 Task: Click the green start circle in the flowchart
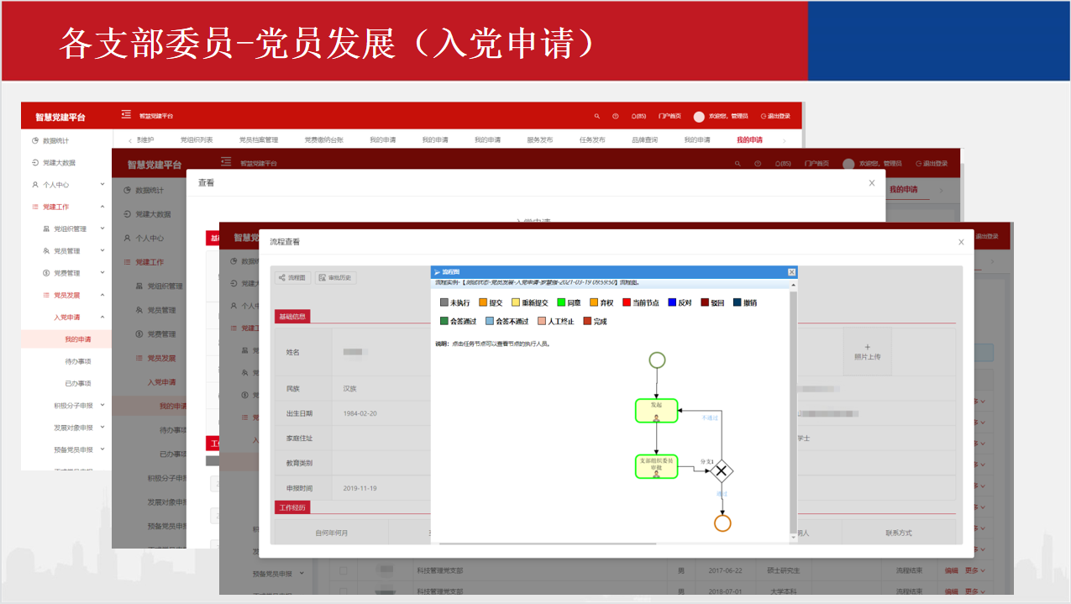tap(657, 360)
